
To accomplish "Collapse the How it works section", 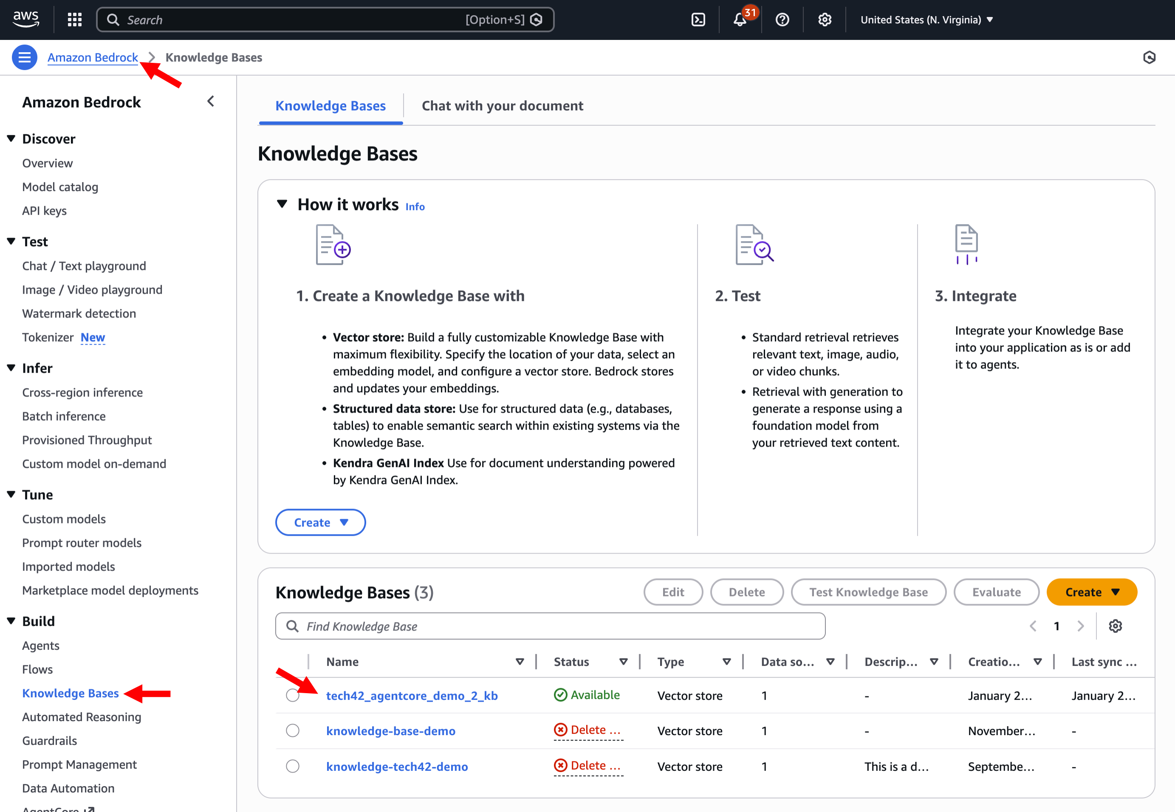I will 282,204.
